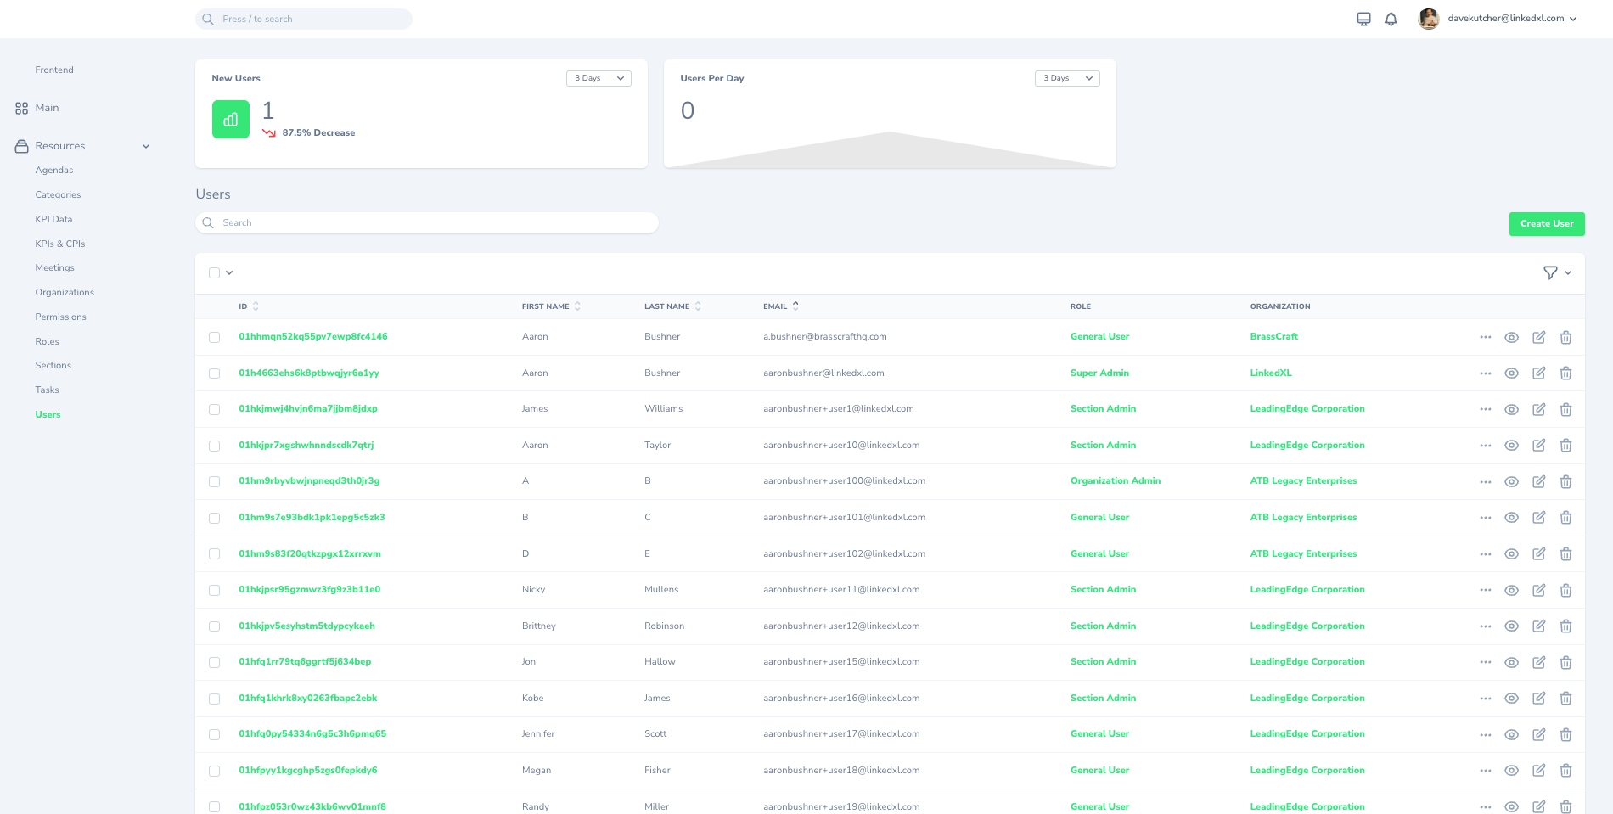View Megan Fisher's user record
Image resolution: width=1613 pixels, height=814 pixels.
point(1511,771)
